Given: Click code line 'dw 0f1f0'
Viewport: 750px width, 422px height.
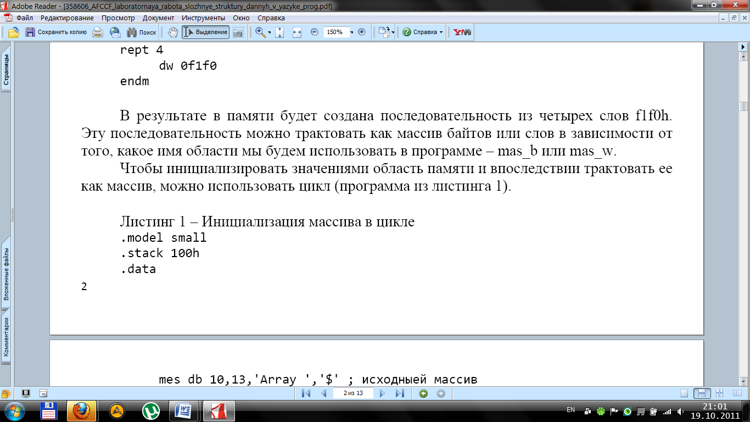Looking at the screenshot, I should 188,65.
